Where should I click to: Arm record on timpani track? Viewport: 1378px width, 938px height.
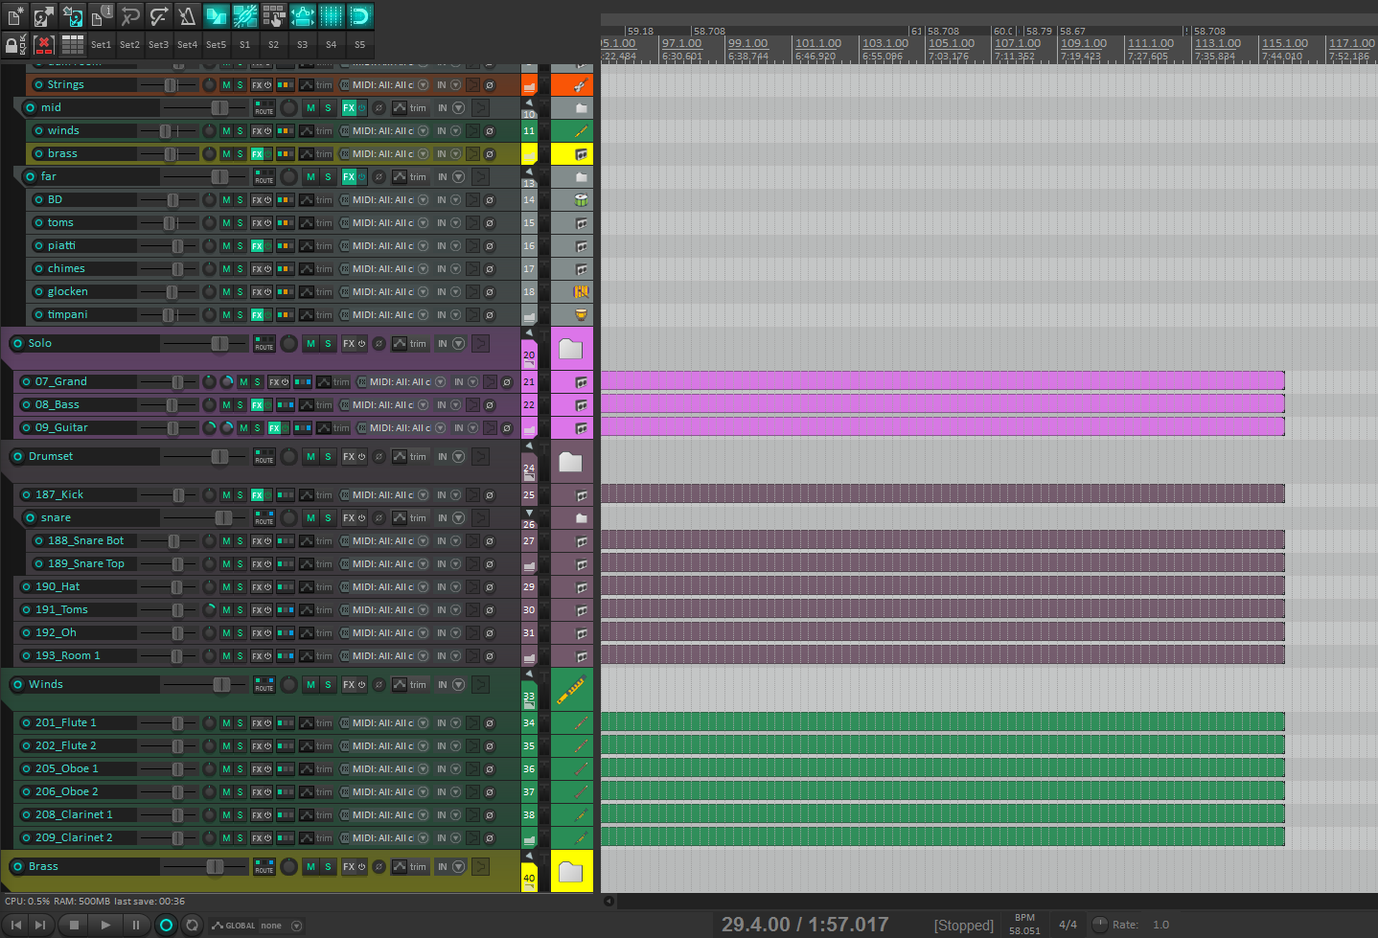pyautogui.click(x=40, y=315)
